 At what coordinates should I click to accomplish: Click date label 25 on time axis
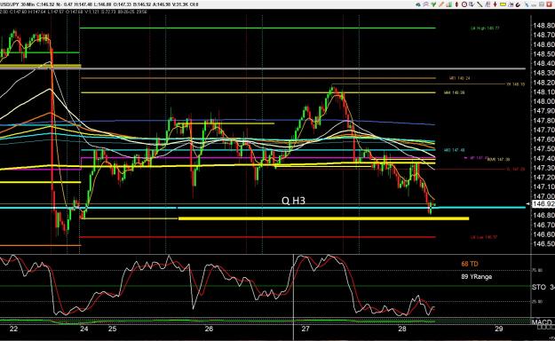(112, 329)
